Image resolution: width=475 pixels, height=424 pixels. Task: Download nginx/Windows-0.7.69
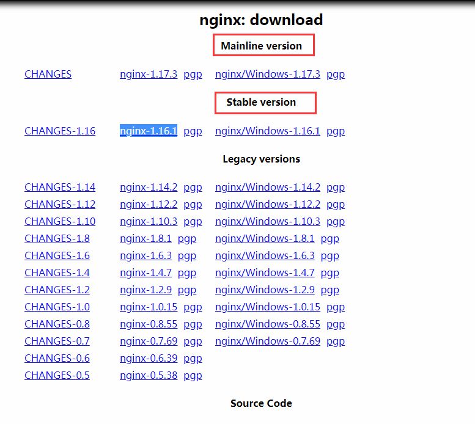pyautogui.click(x=268, y=341)
